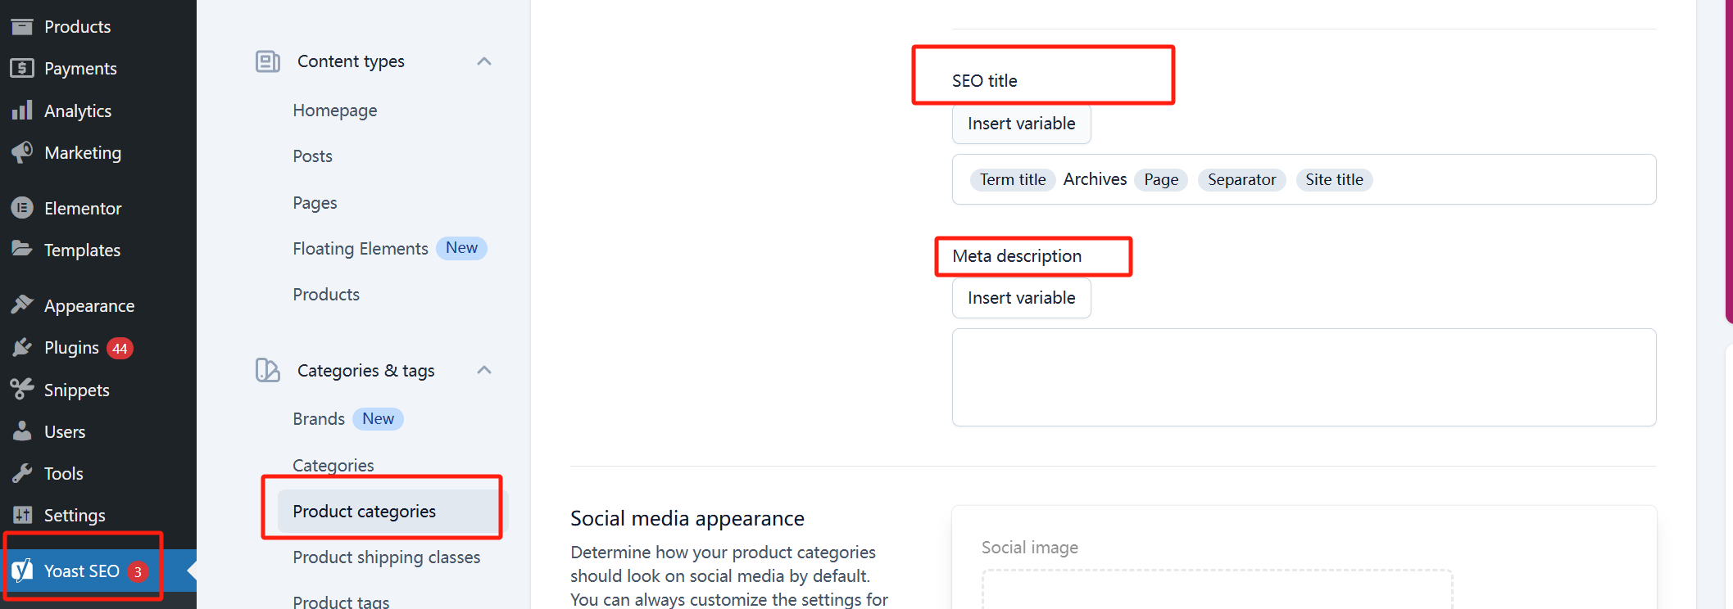Image resolution: width=1733 pixels, height=609 pixels.
Task: Select the Term title variable tag
Action: (x=1013, y=180)
